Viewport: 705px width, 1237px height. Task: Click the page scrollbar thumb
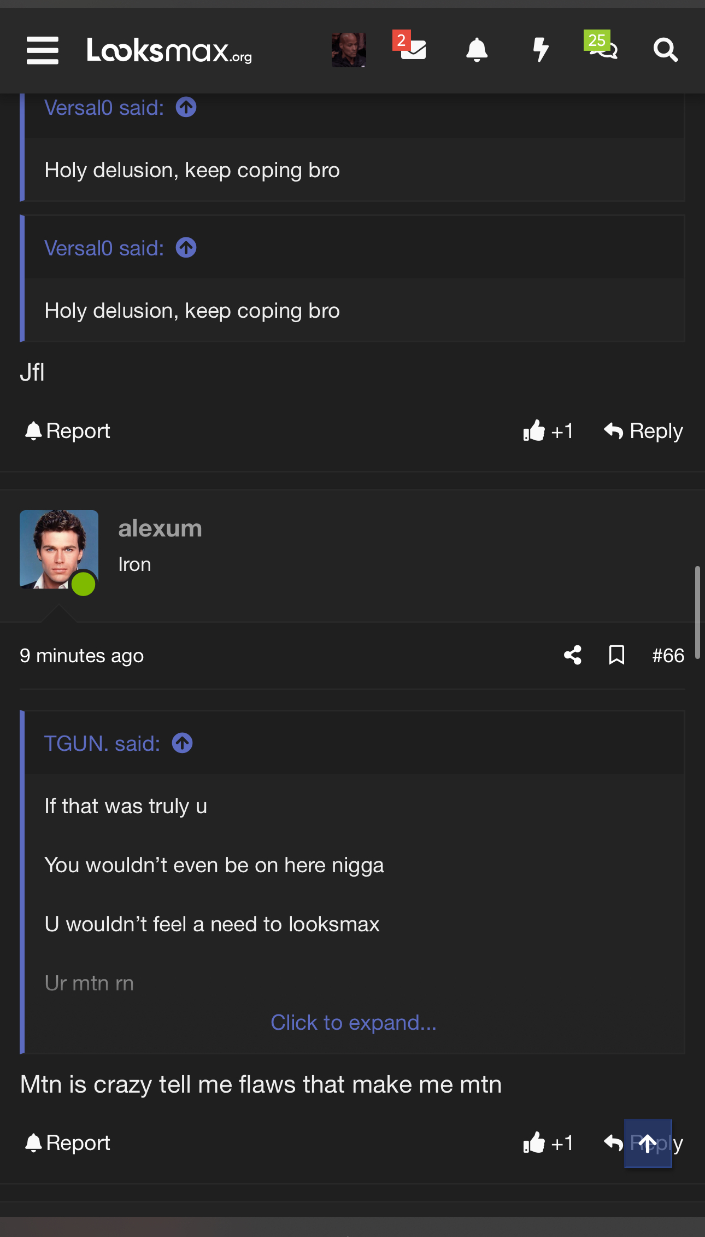[697, 612]
